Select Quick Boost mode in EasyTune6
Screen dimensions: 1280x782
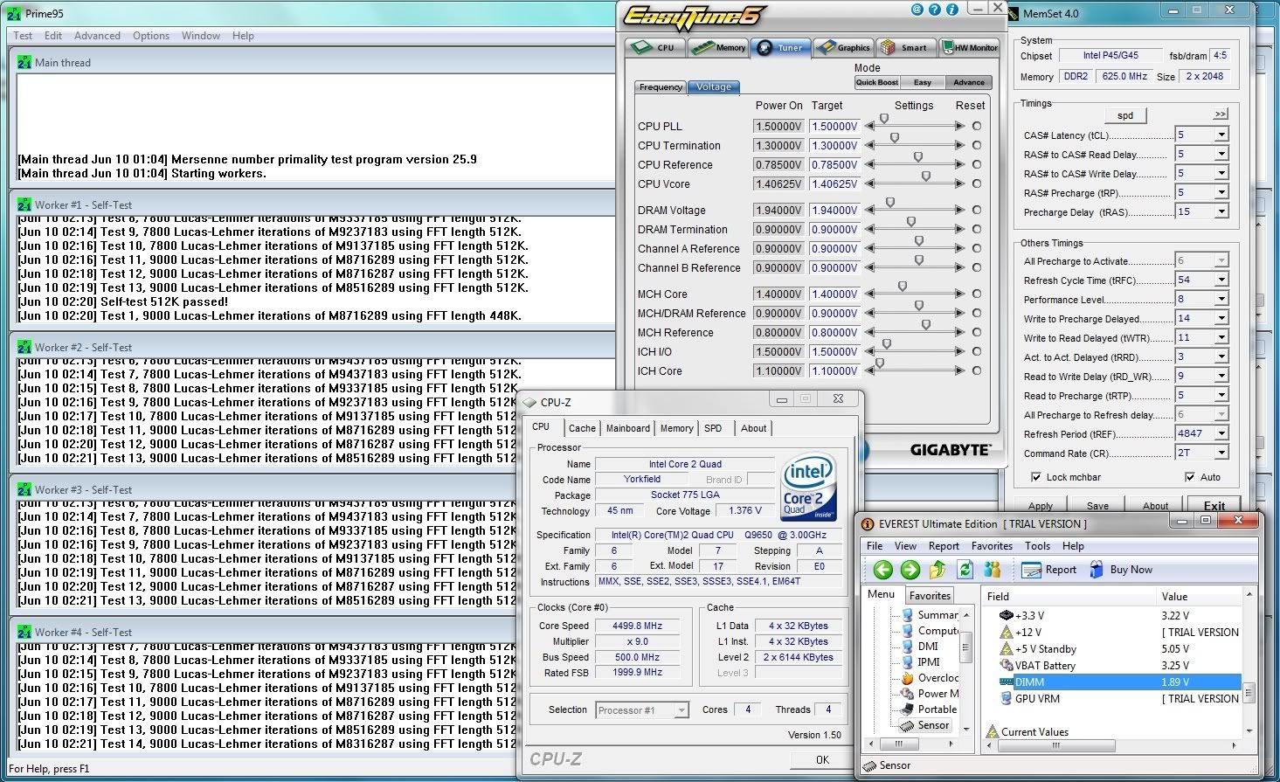877,82
